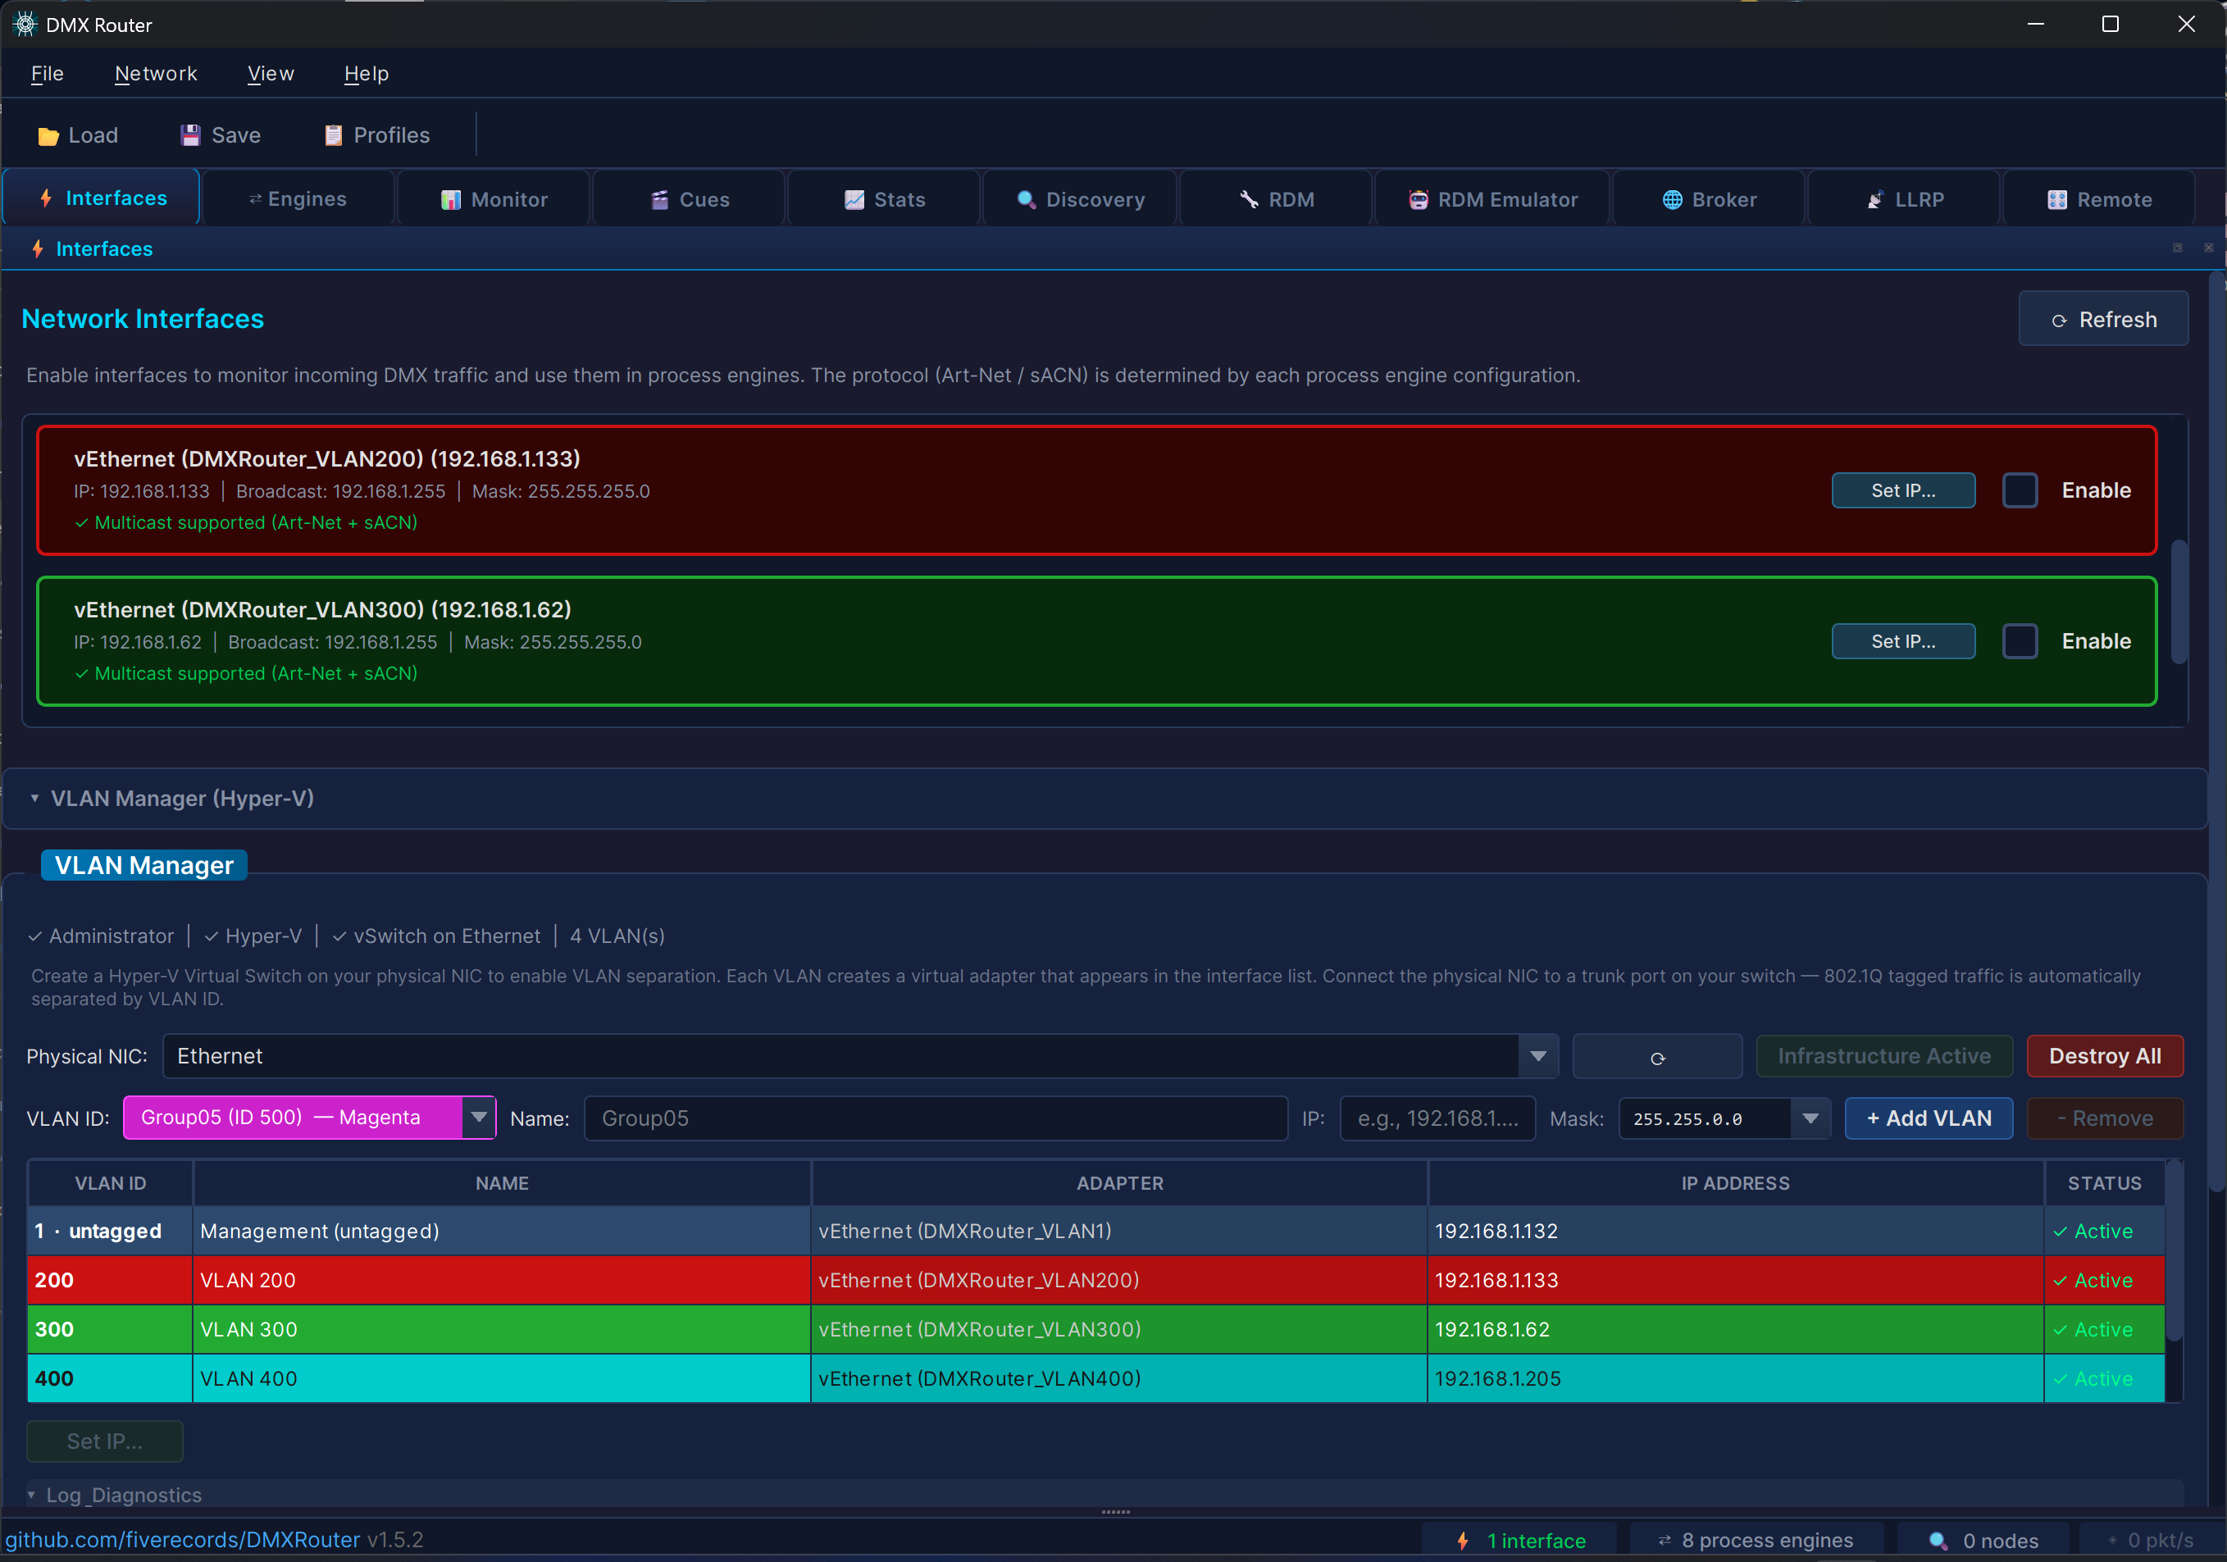Click the robot icon on RDM Emulator tab
This screenshot has width=2227, height=1562.
(x=1418, y=200)
